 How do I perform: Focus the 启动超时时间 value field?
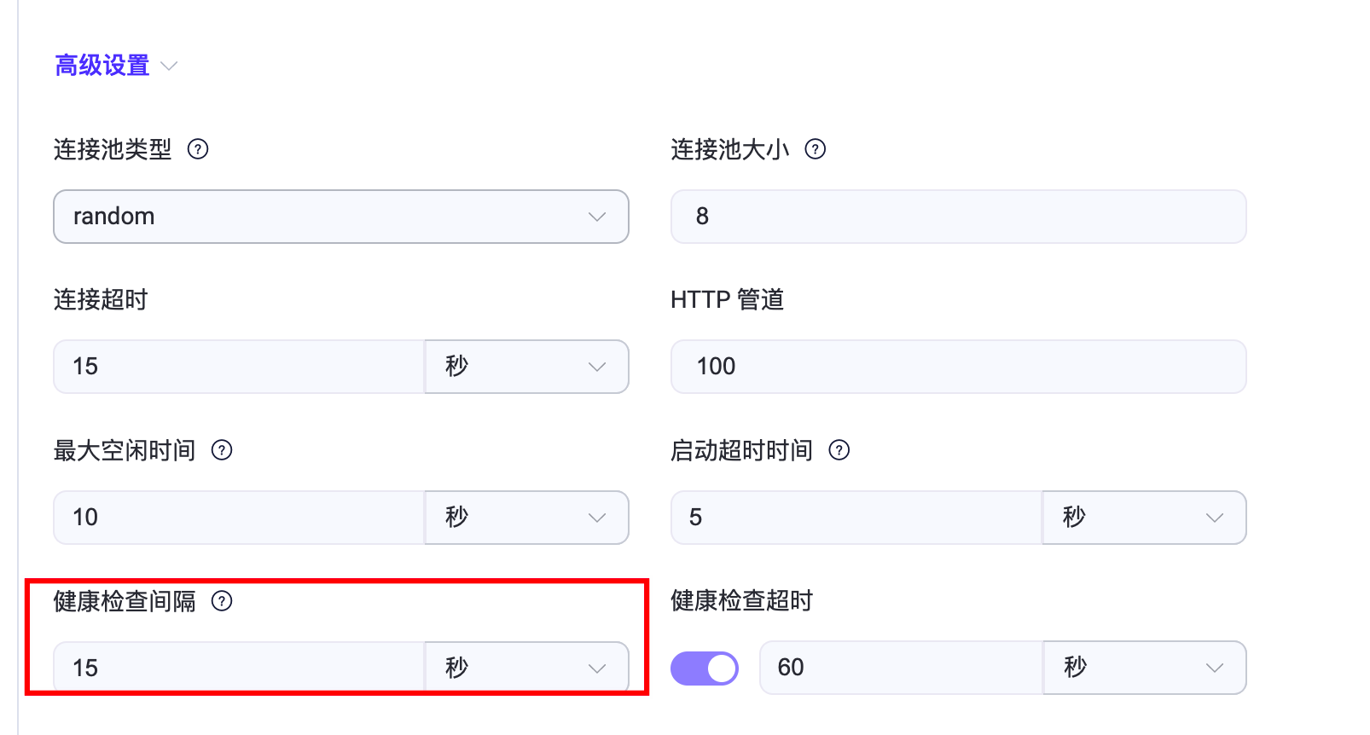856,518
